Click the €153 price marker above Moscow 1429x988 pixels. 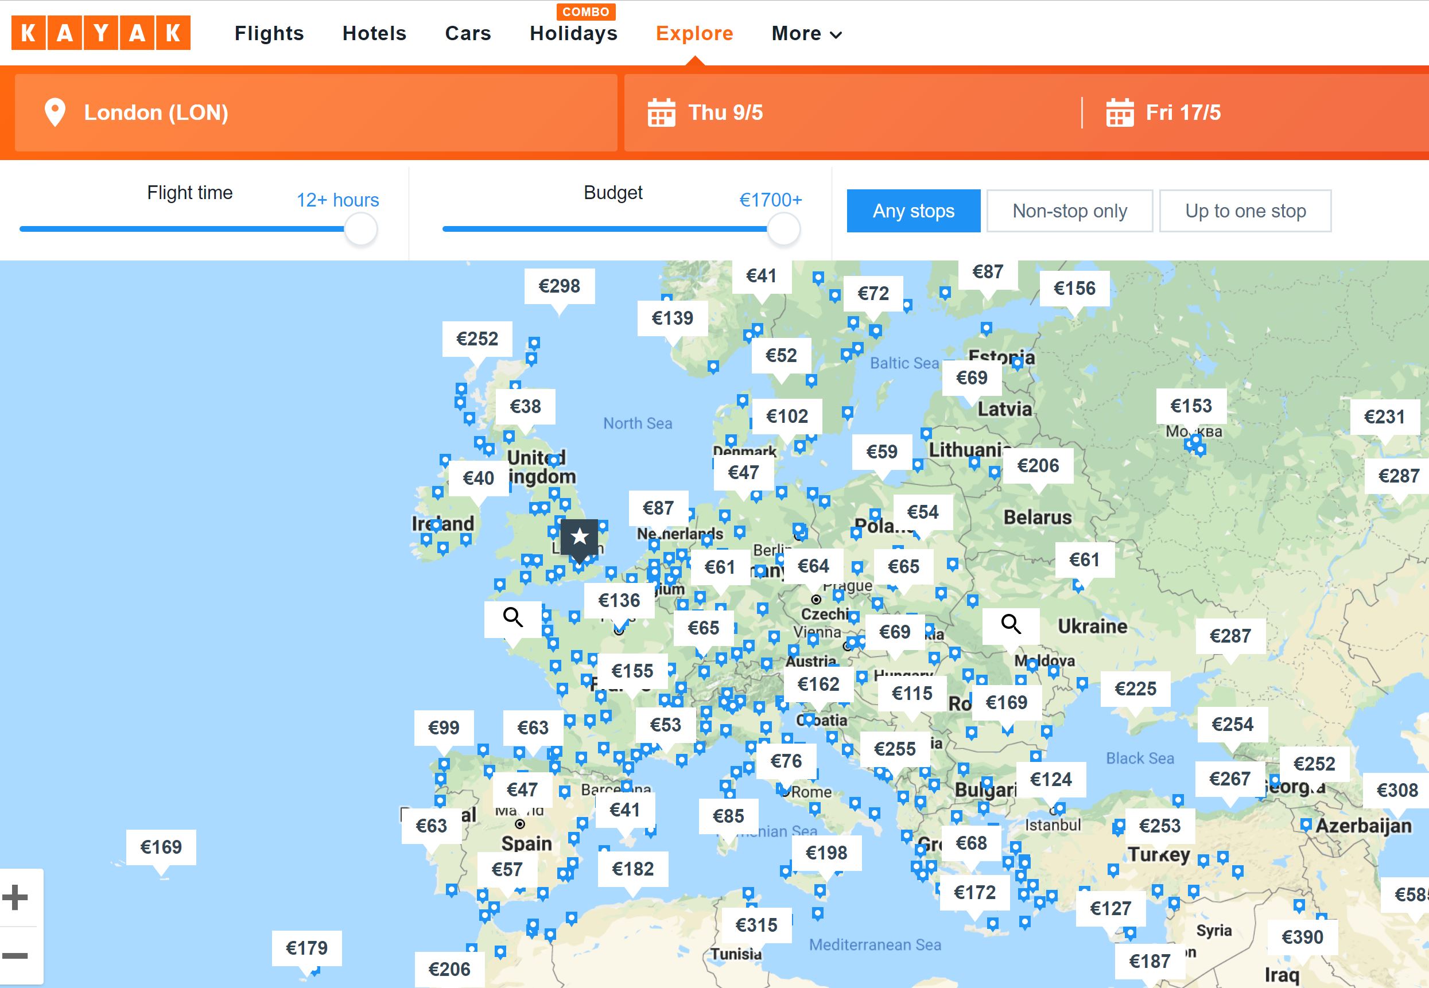(1191, 406)
